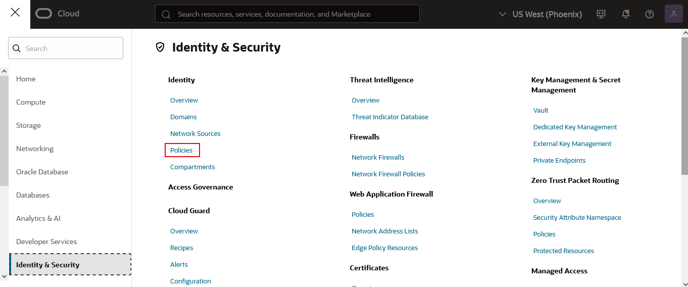Go to Threat Indicator Database
This screenshot has width=688, height=287.
click(x=389, y=117)
